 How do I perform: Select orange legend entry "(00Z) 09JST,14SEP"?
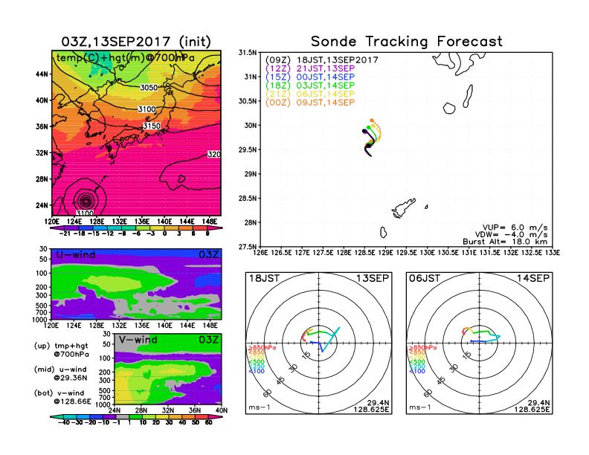[310, 103]
